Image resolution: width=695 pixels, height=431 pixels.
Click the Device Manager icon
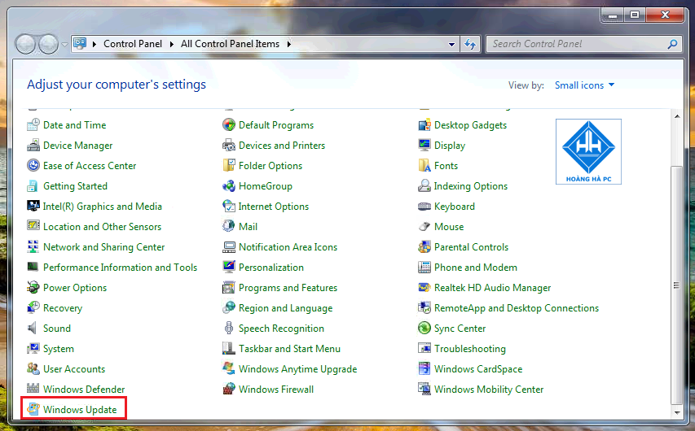click(x=33, y=146)
